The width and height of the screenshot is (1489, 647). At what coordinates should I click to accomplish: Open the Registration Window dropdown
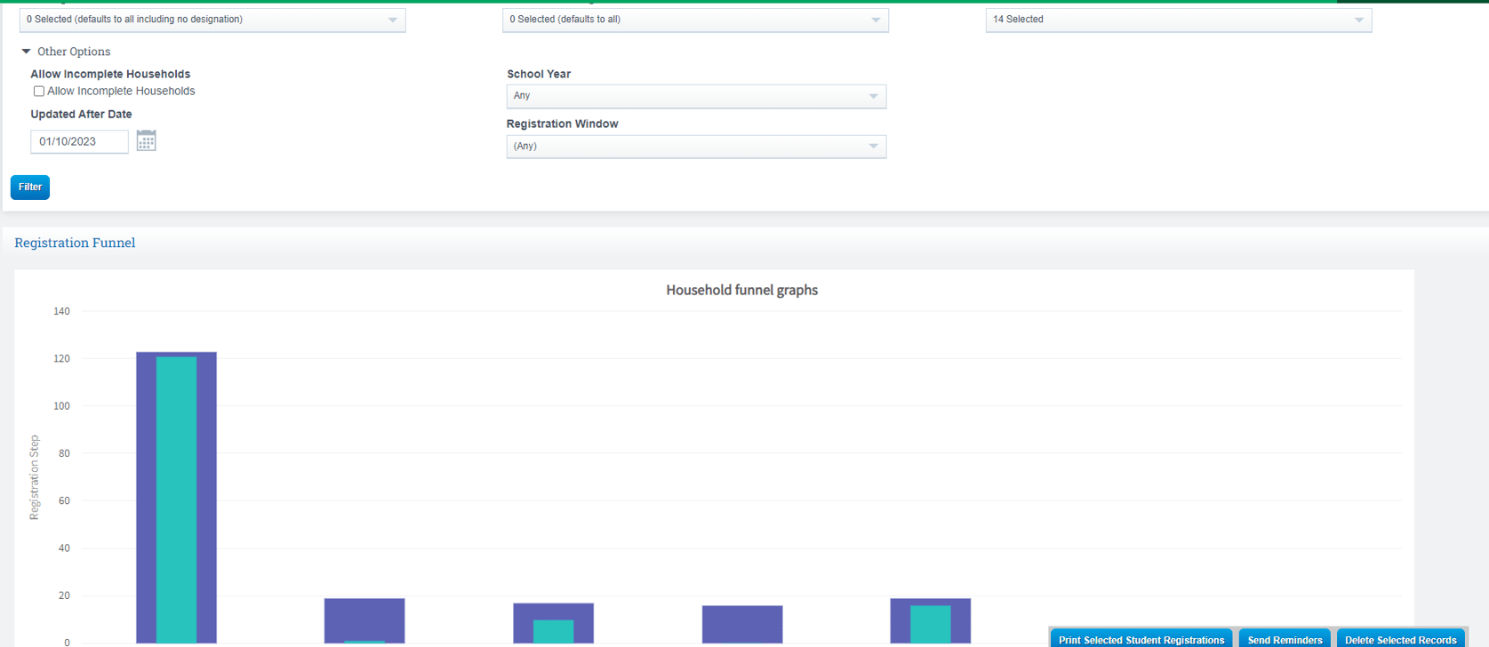696,147
